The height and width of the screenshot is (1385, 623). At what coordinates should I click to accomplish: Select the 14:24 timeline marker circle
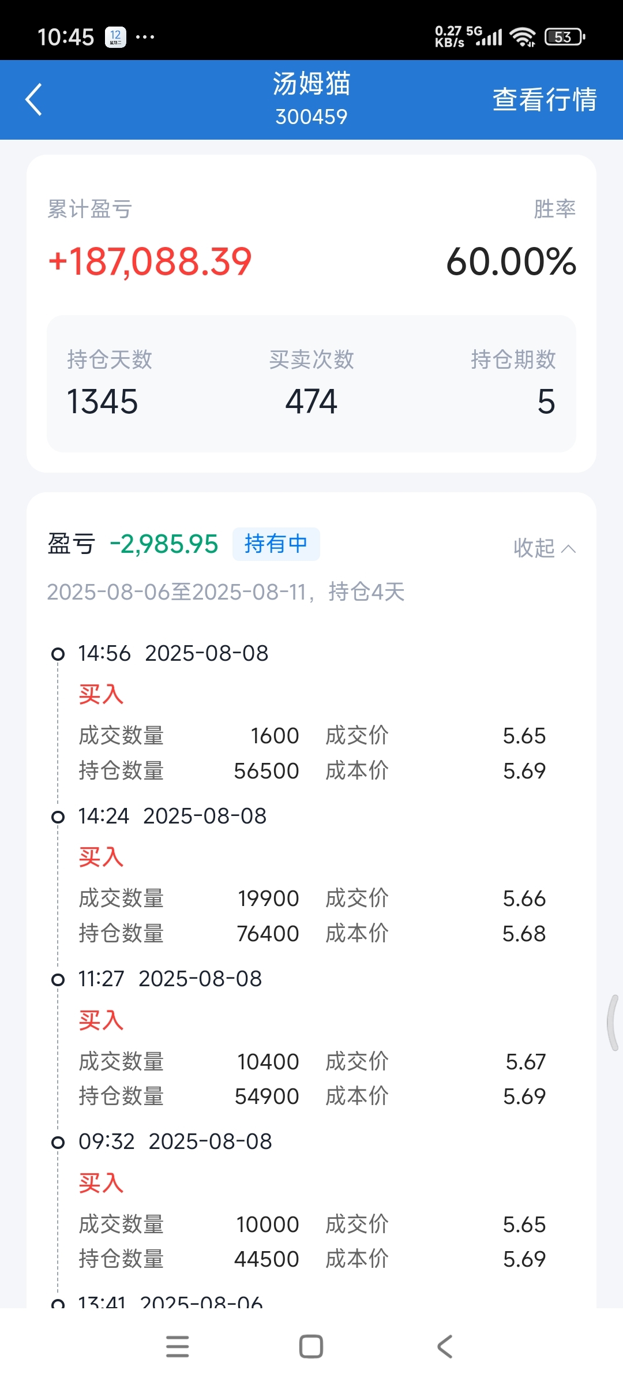(58, 817)
